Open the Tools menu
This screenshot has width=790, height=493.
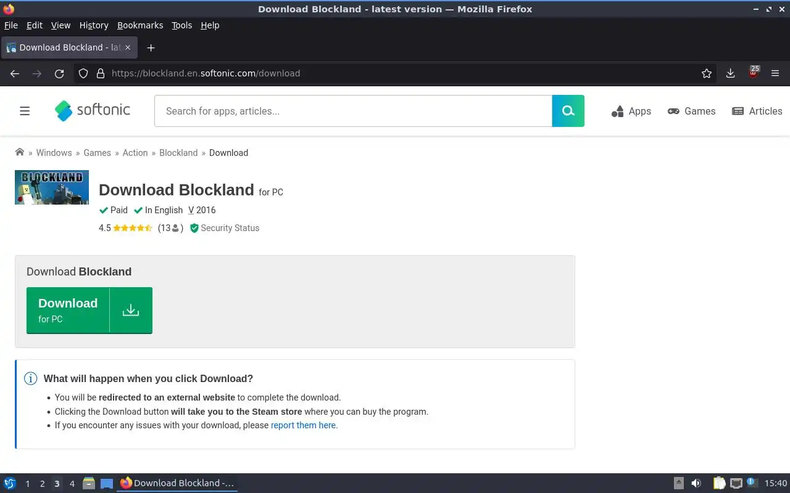click(x=181, y=25)
